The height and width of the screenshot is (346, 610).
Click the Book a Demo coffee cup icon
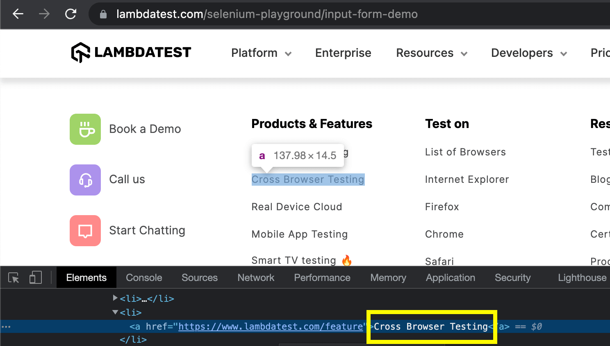point(85,129)
